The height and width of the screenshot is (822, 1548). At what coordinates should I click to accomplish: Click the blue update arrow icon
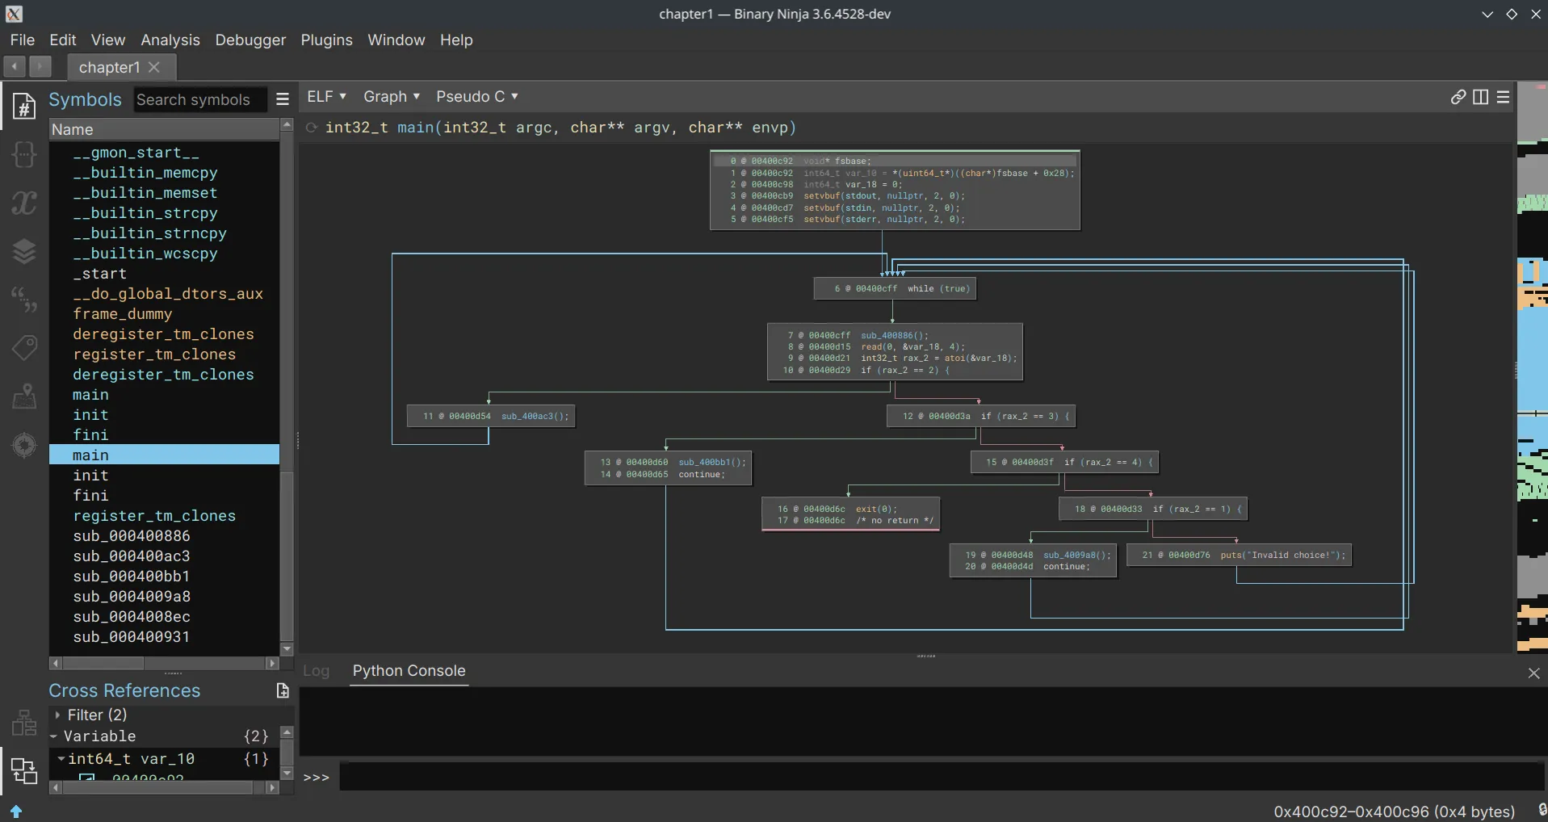pos(16,811)
